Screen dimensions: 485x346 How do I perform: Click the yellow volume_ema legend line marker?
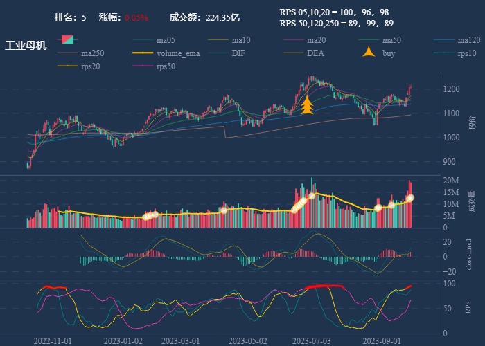(143, 53)
